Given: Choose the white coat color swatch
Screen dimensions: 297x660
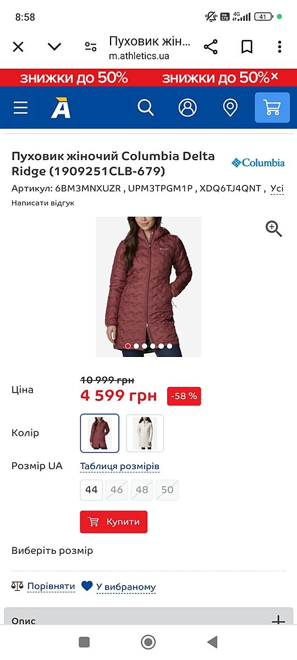Looking at the screenshot, I should click(145, 433).
